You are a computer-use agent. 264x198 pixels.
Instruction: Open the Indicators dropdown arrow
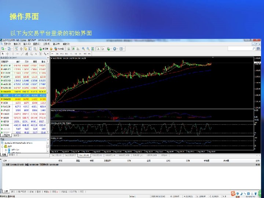tap(111, 49)
